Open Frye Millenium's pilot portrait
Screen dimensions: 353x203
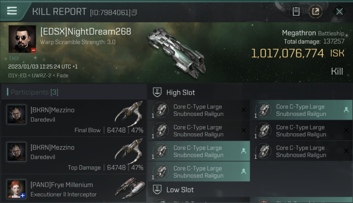17,189
